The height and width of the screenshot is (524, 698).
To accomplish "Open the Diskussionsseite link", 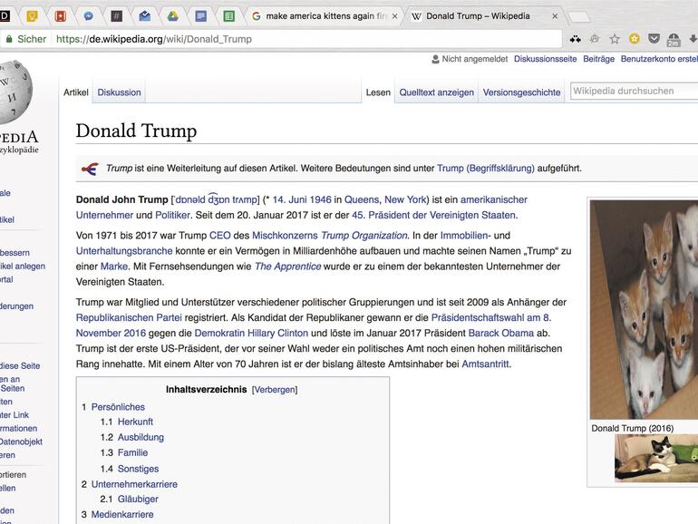I will pyautogui.click(x=546, y=59).
